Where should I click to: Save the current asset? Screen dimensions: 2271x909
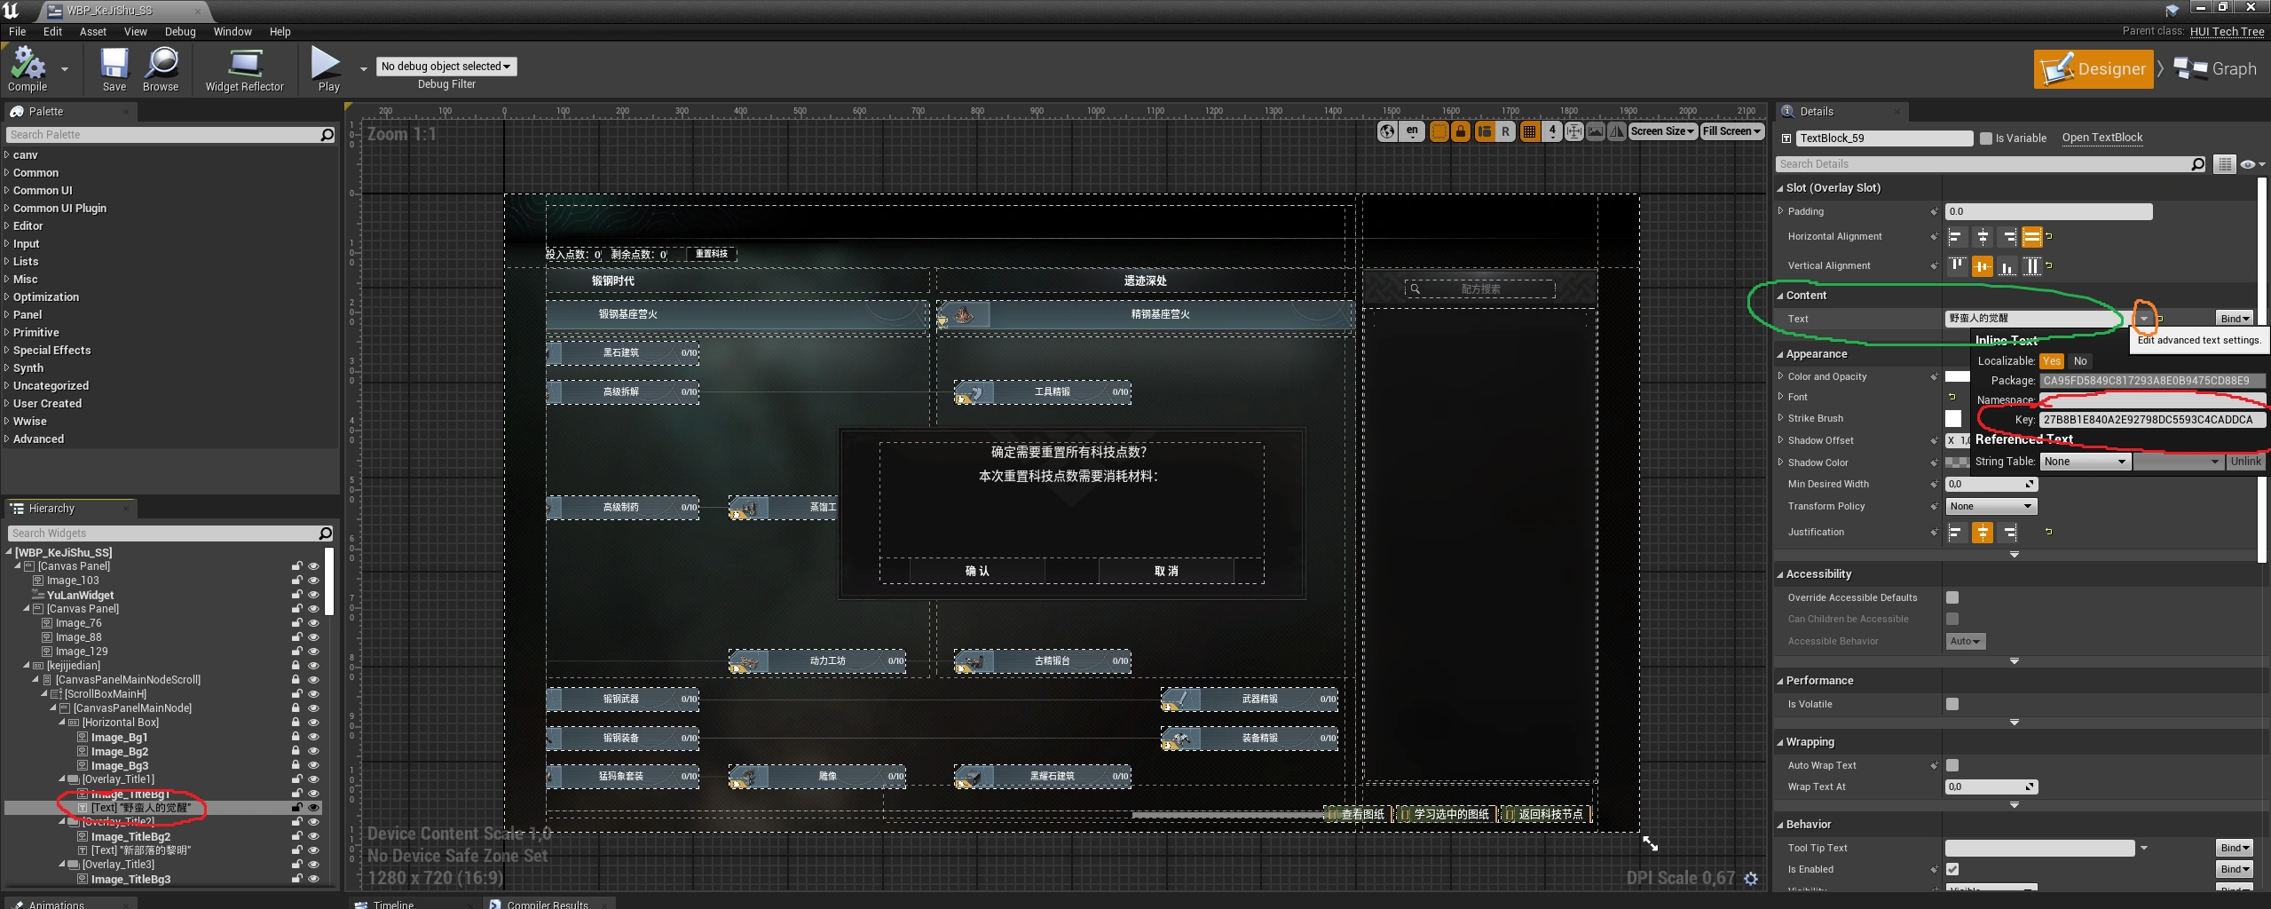[114, 69]
